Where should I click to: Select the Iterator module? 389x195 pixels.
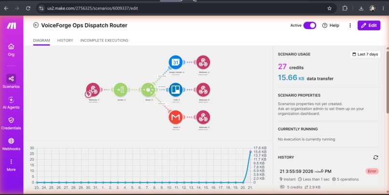point(121,90)
